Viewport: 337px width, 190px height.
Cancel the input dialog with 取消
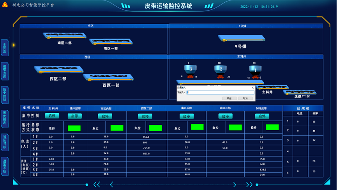click(245, 98)
